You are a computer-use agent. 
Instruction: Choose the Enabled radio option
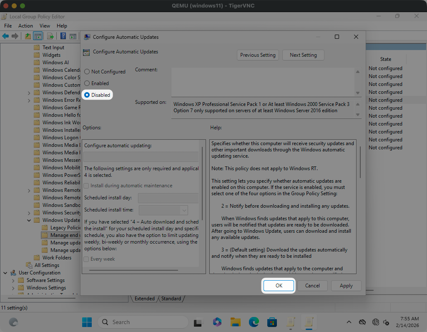(87, 83)
